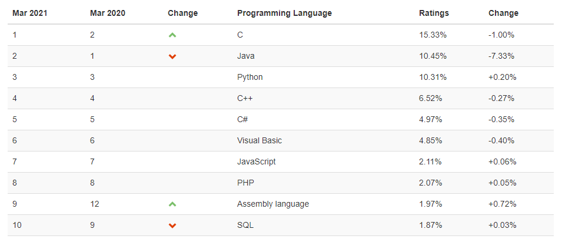This screenshot has width=562, height=239.
Task: Click the 1.87% rating for SQL
Action: tap(430, 225)
